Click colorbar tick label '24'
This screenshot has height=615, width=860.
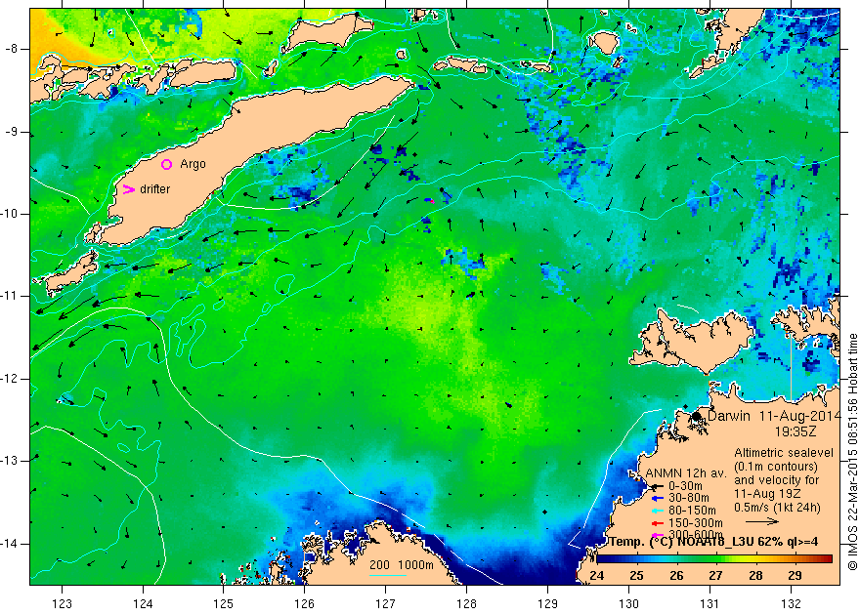pos(596,576)
